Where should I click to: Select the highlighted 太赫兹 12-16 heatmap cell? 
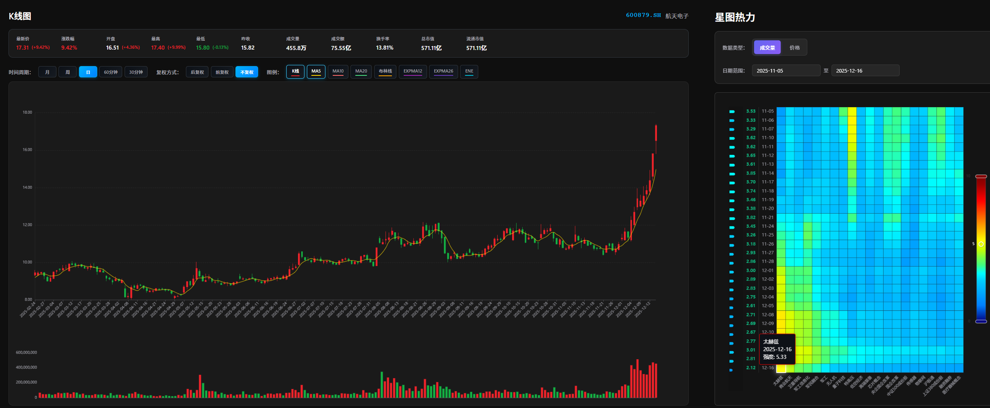[x=781, y=368]
